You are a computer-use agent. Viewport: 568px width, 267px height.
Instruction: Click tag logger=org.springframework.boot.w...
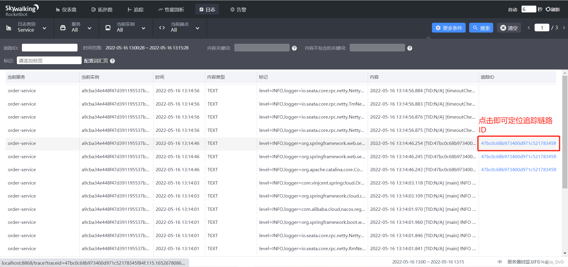312,222
